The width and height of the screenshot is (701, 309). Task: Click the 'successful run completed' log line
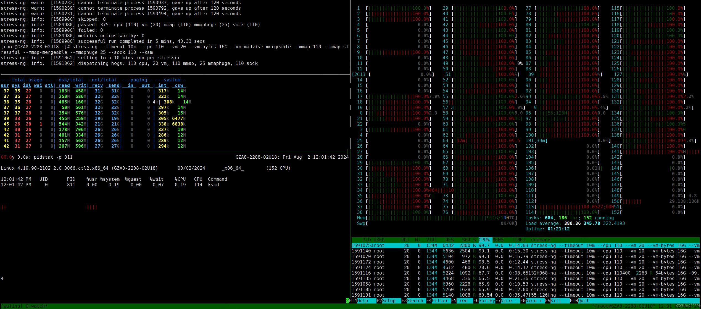pos(103,41)
